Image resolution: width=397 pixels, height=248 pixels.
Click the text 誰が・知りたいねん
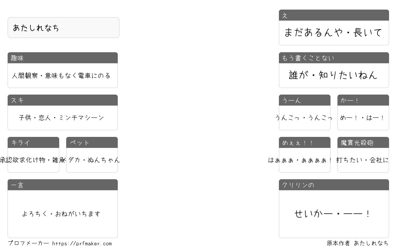click(x=333, y=75)
